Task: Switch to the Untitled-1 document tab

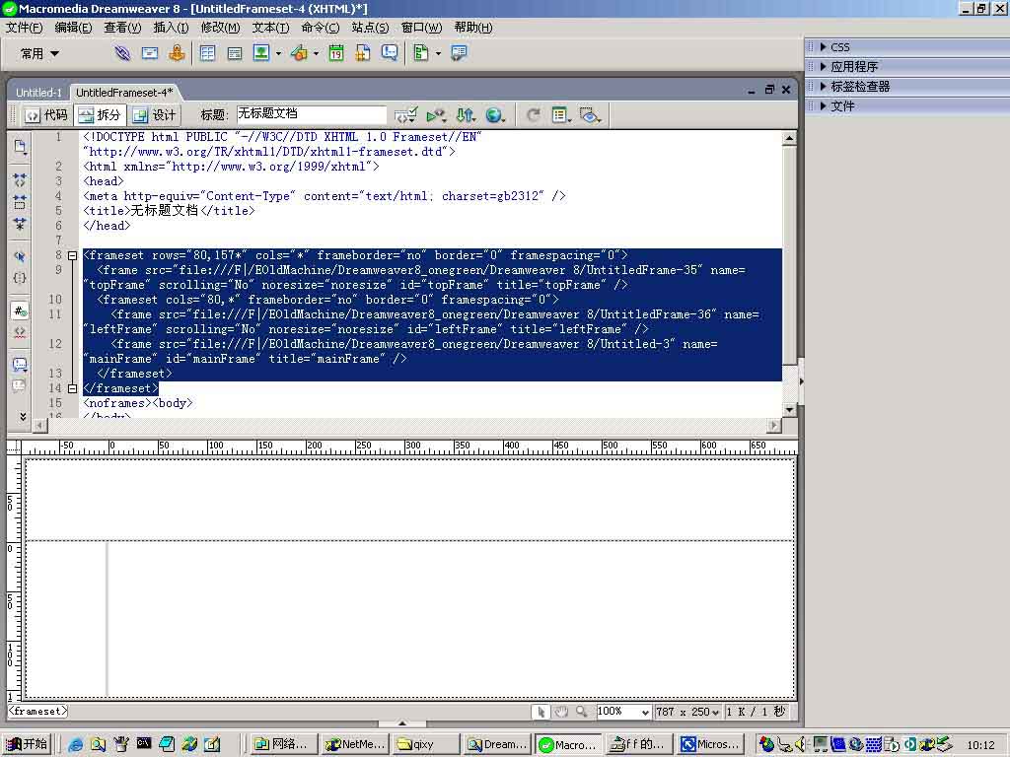Action: click(x=38, y=93)
